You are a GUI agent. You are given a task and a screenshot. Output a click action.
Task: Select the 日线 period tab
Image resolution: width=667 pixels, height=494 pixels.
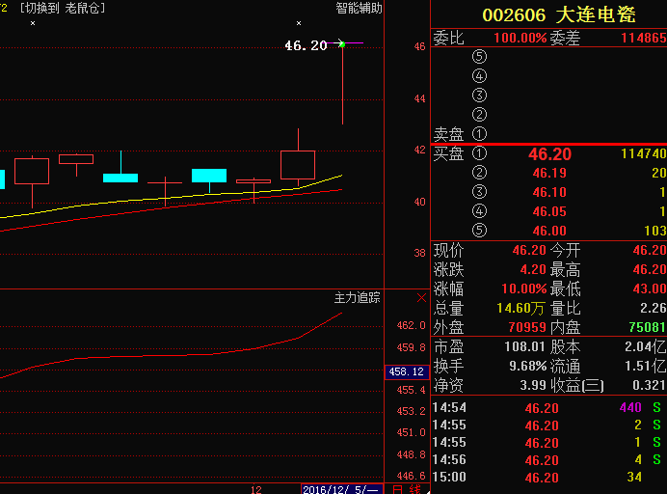click(407, 489)
